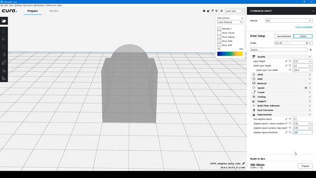Click the link icon for Initial Layer Height

[x=286, y=66]
